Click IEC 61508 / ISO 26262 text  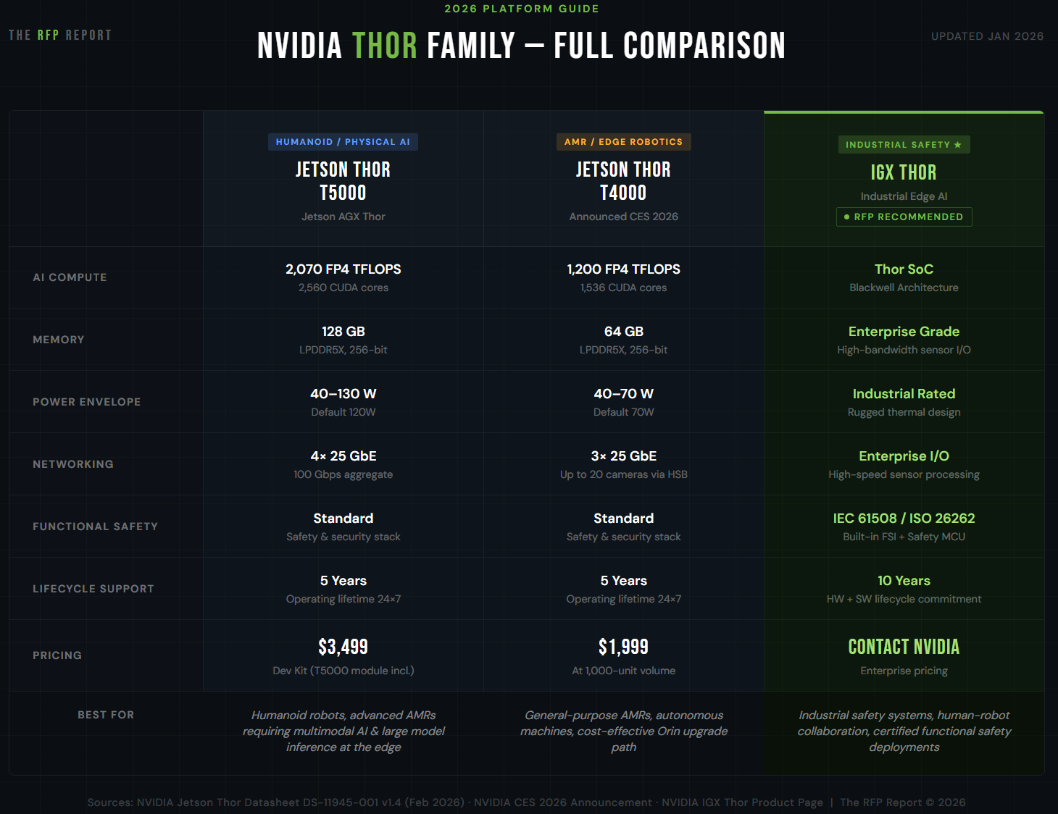click(x=904, y=519)
